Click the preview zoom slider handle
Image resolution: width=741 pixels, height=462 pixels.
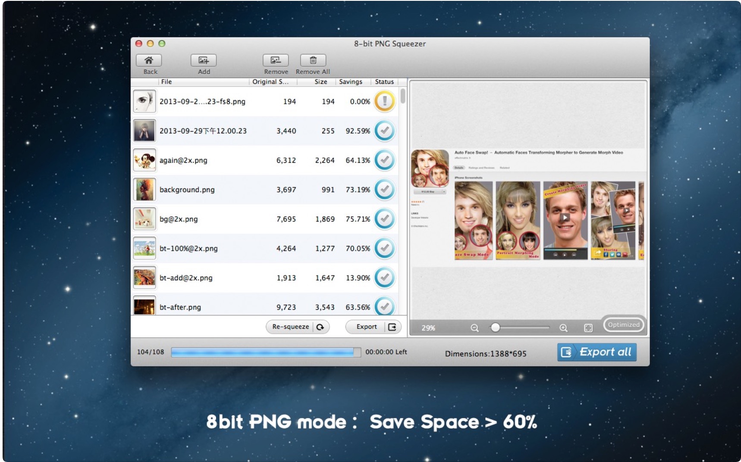[496, 328]
